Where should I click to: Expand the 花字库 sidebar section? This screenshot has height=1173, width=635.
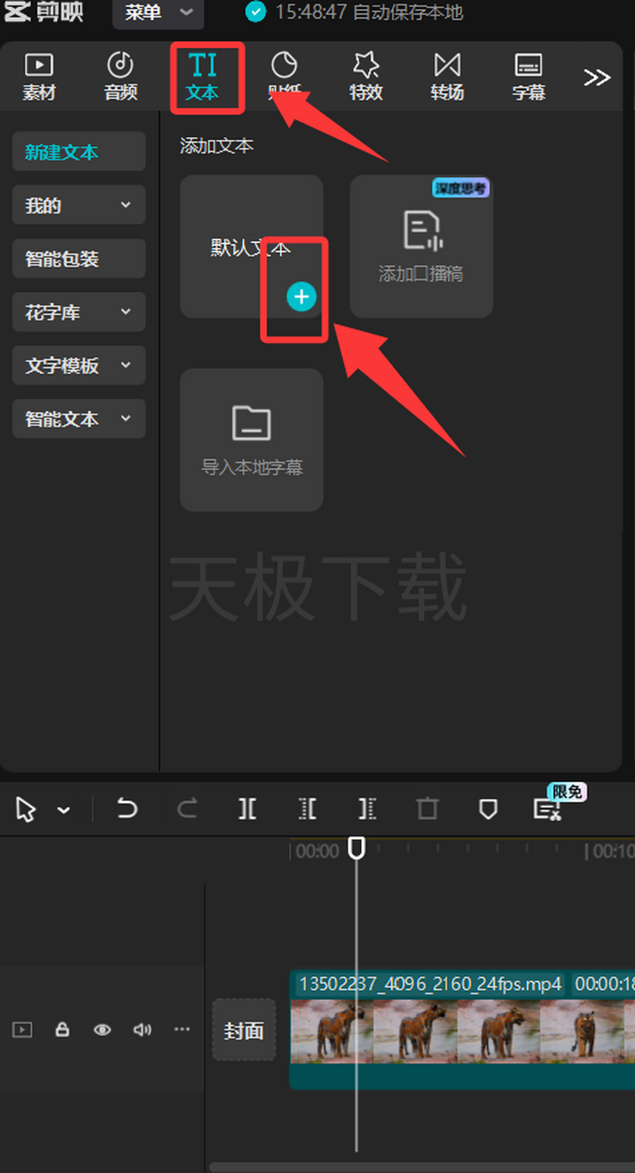pyautogui.click(x=79, y=312)
